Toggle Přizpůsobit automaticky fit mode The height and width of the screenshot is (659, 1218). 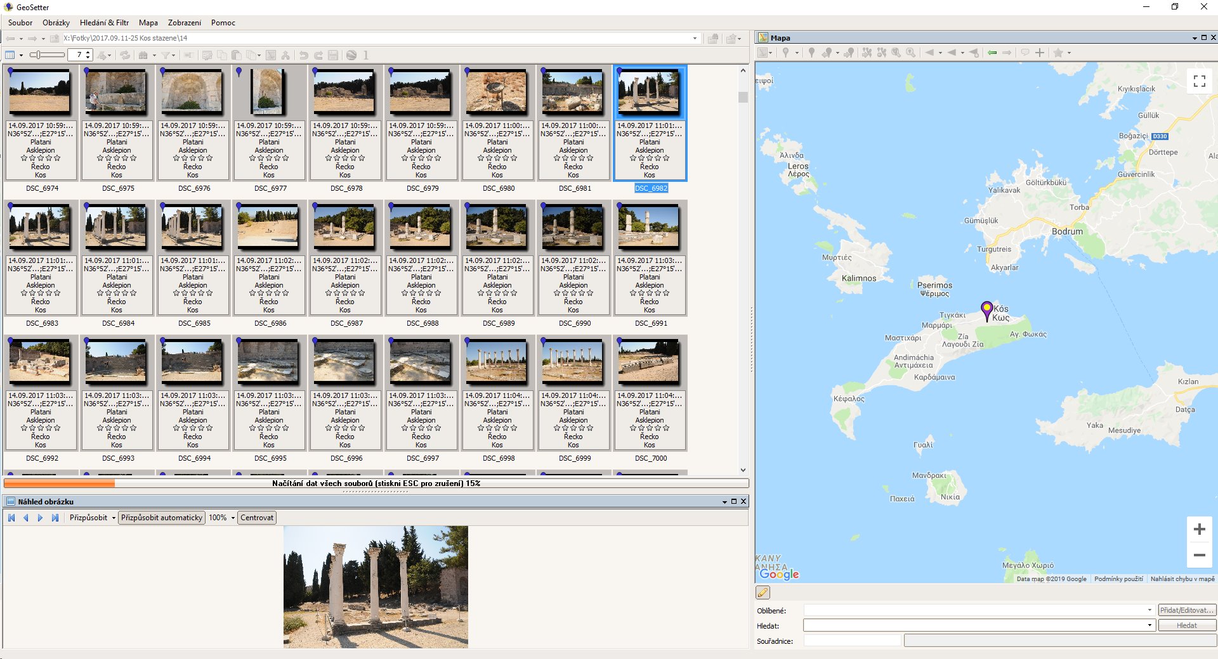point(162,518)
